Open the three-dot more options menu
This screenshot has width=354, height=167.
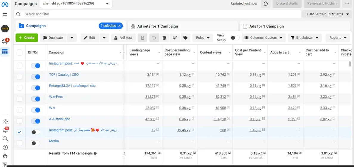[x=347, y=4]
